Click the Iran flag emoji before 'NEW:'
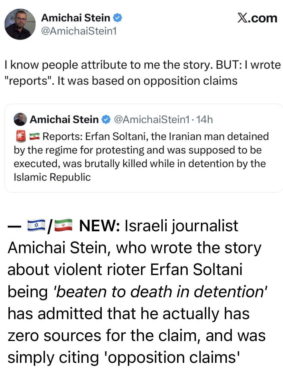 click(x=63, y=226)
